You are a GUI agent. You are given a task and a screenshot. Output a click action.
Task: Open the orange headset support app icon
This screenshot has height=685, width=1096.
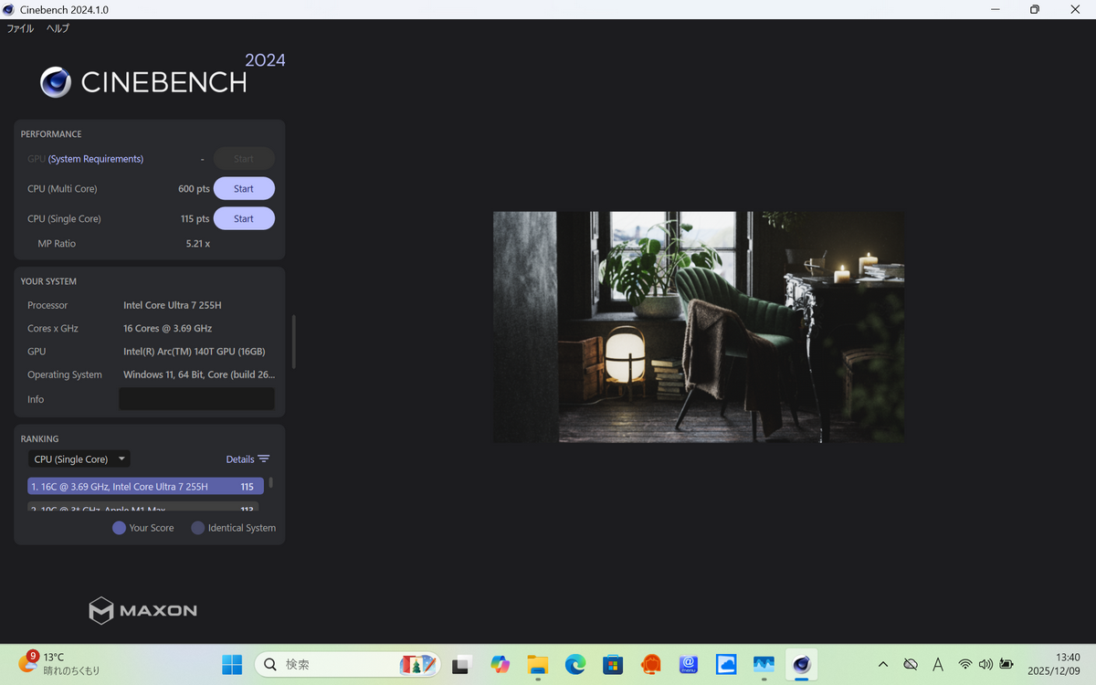[651, 665]
